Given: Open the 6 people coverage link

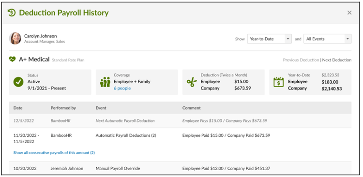Looking at the screenshot, I should (122, 88).
